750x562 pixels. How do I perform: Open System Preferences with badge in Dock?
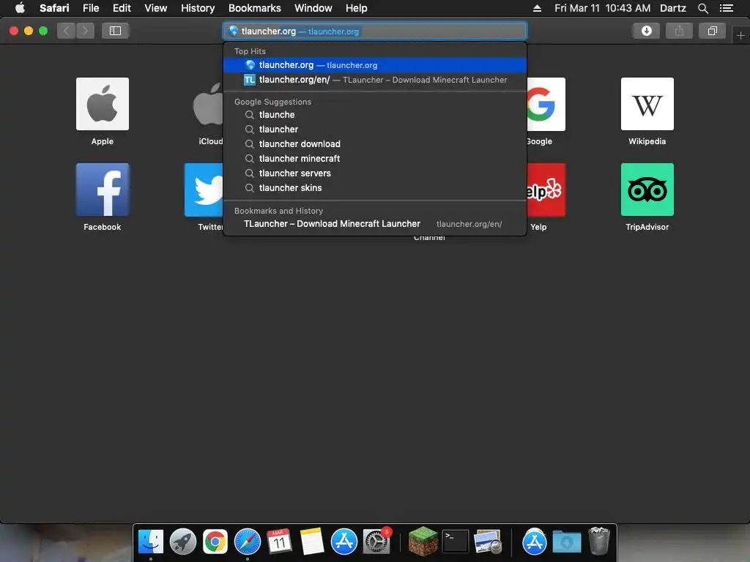(376, 542)
